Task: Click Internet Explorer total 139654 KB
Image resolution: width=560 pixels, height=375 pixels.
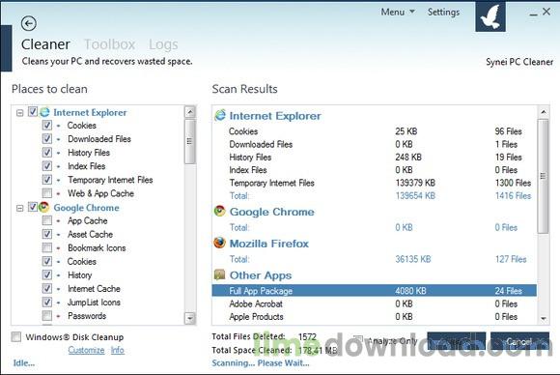Action: pyautogui.click(x=415, y=196)
